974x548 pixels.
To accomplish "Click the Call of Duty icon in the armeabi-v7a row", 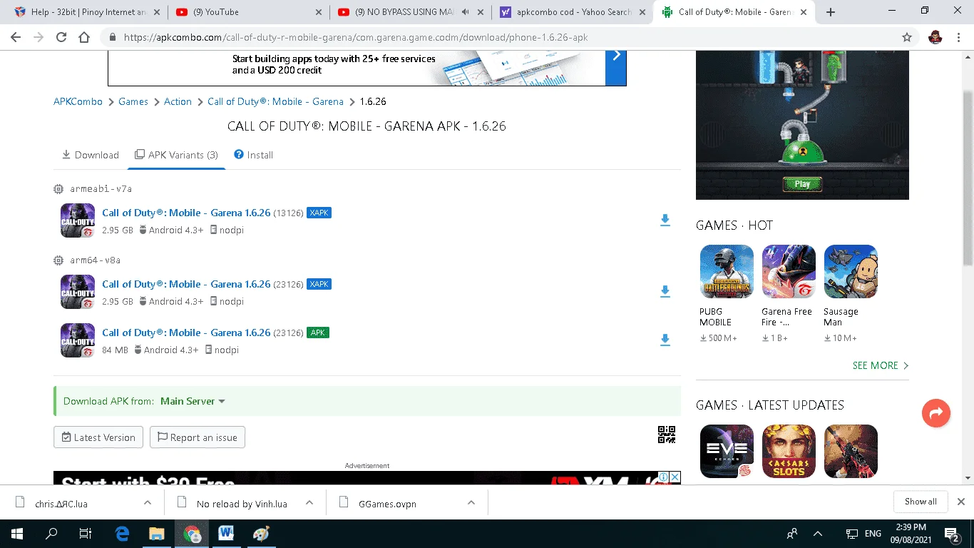I will pos(78,220).
